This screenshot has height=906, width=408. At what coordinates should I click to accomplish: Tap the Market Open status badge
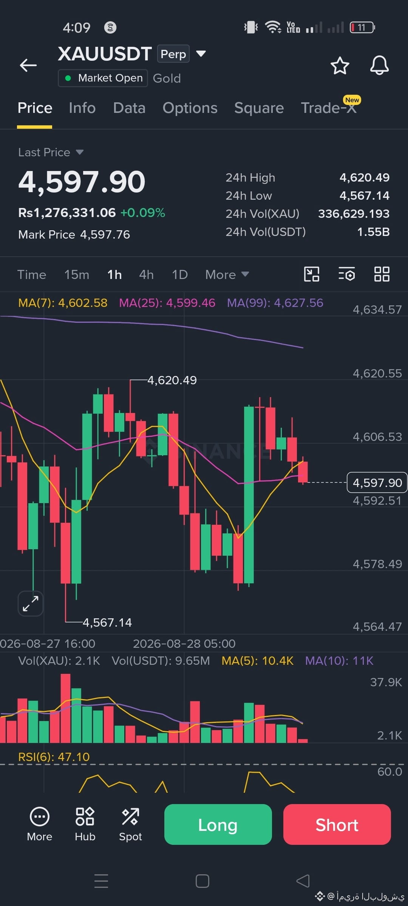pos(103,78)
